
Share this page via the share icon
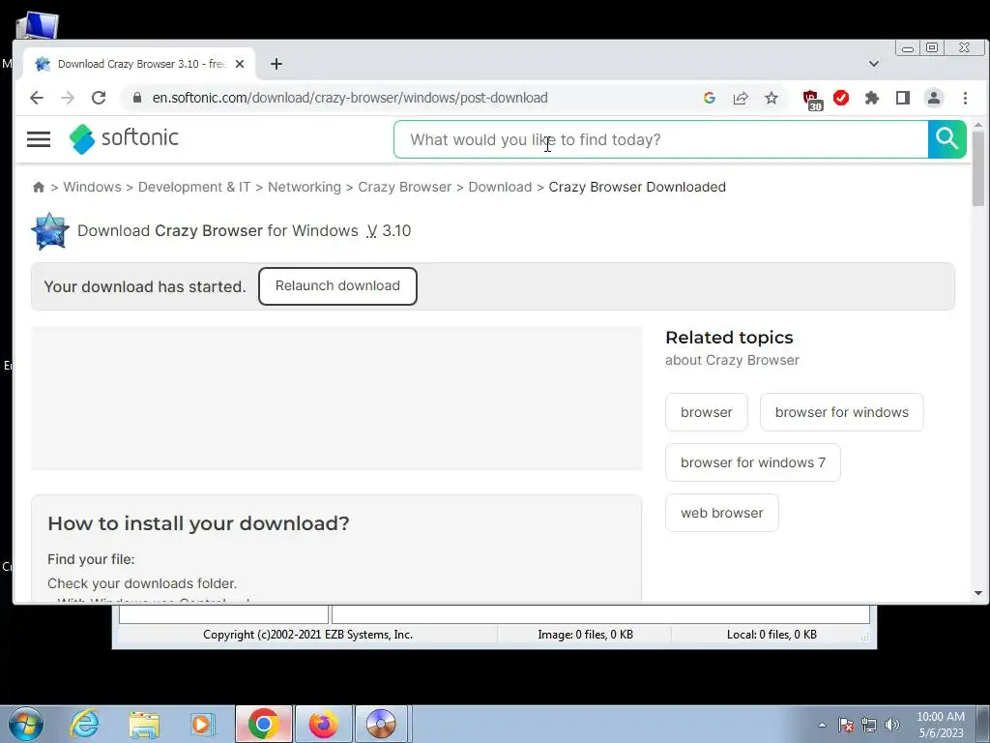click(x=740, y=98)
